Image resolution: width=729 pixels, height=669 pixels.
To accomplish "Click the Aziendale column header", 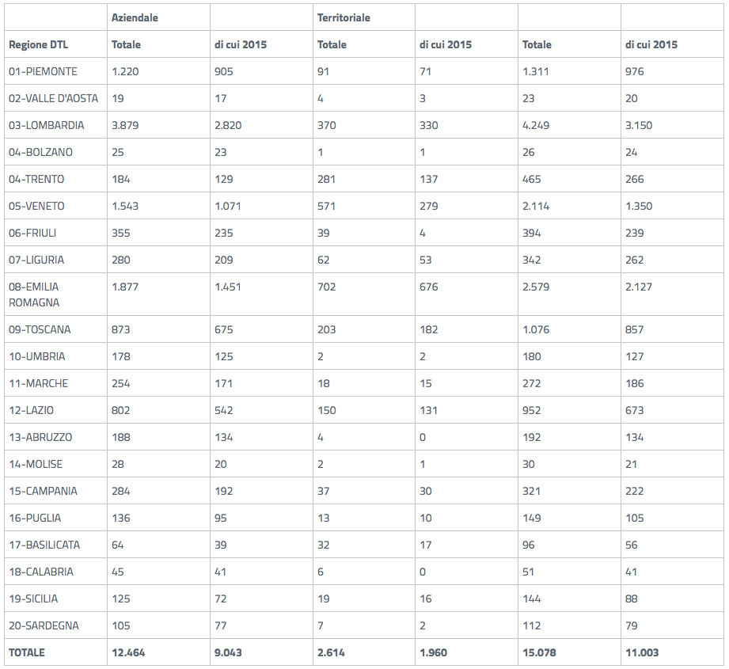I will 135,17.
